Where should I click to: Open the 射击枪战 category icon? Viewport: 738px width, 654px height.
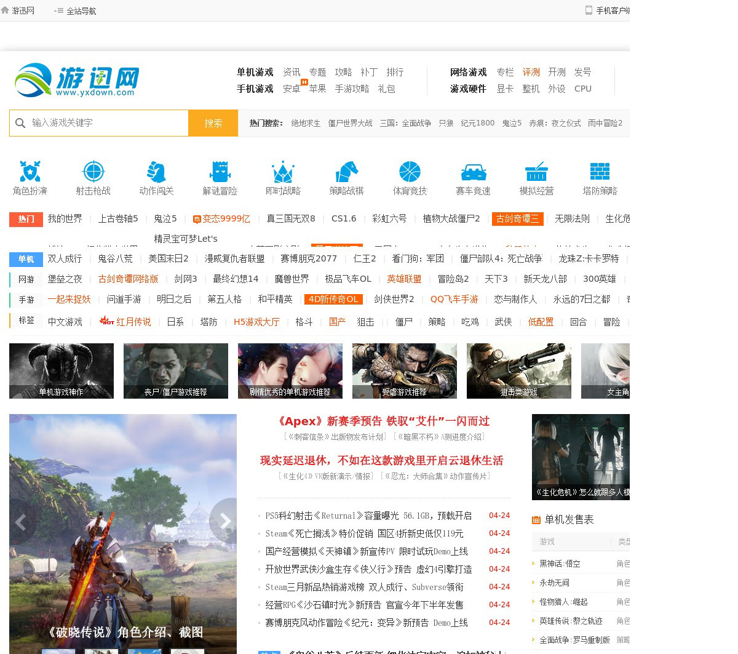[x=93, y=172]
